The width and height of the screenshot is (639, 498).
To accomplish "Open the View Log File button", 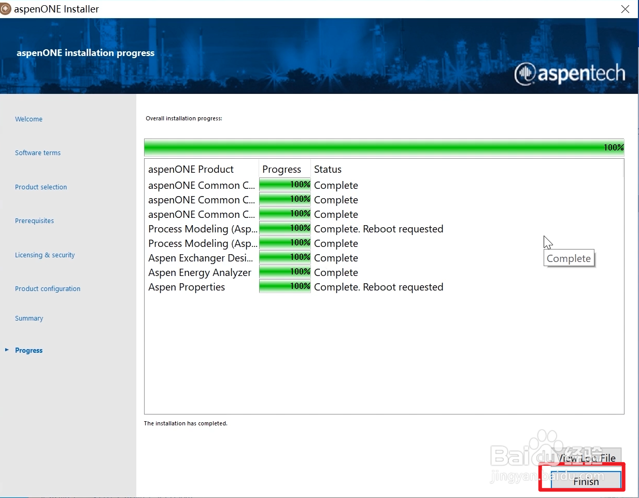I will coord(586,457).
